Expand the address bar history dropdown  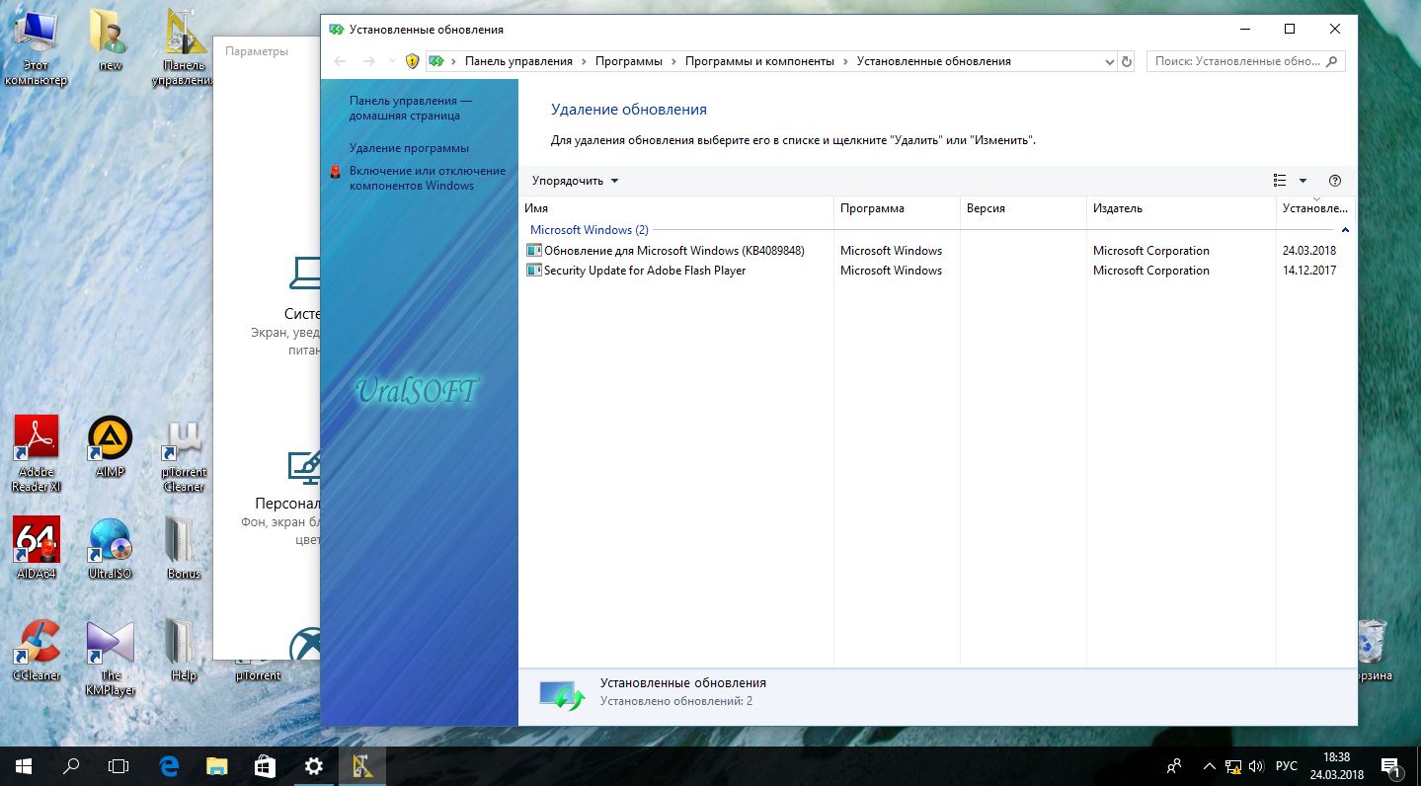pos(1108,61)
